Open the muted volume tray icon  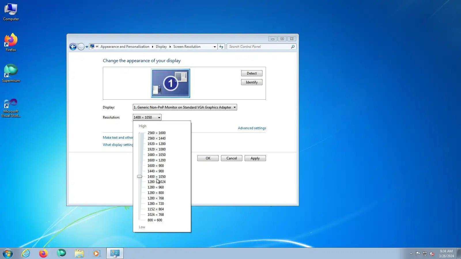coord(432,254)
